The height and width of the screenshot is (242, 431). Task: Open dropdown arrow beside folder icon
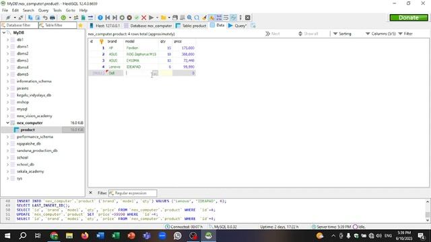[x=169, y=17]
